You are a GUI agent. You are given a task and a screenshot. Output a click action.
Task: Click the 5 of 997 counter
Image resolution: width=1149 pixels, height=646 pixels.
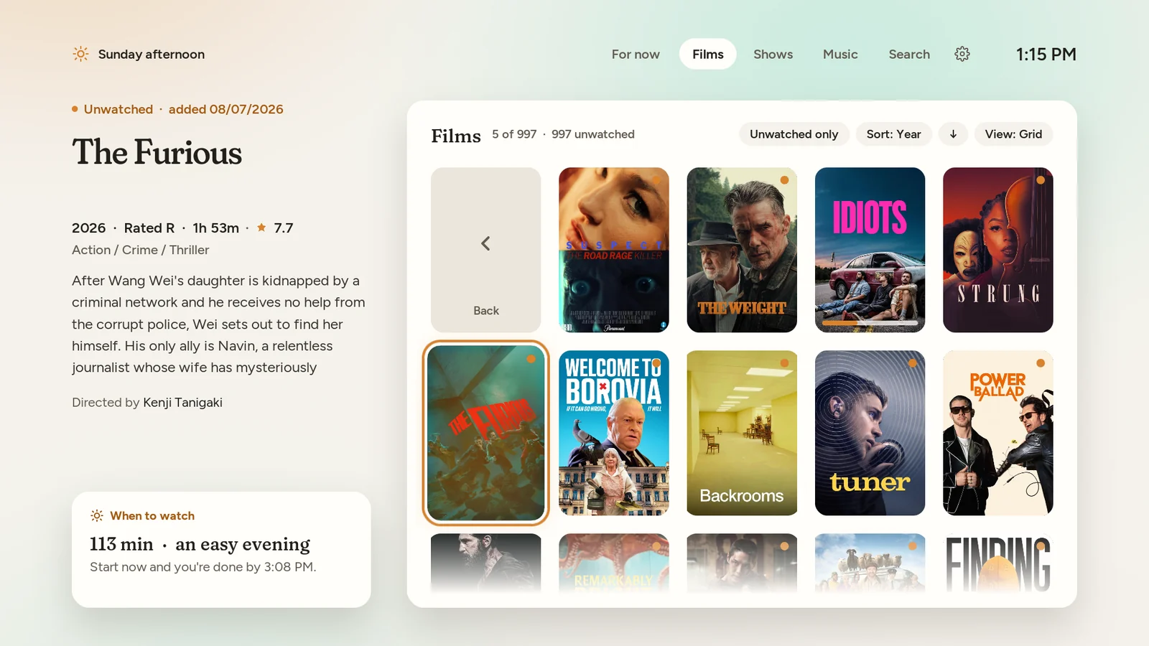[x=514, y=134]
